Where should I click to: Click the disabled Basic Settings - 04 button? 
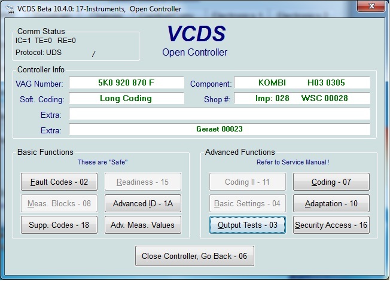[x=248, y=203]
